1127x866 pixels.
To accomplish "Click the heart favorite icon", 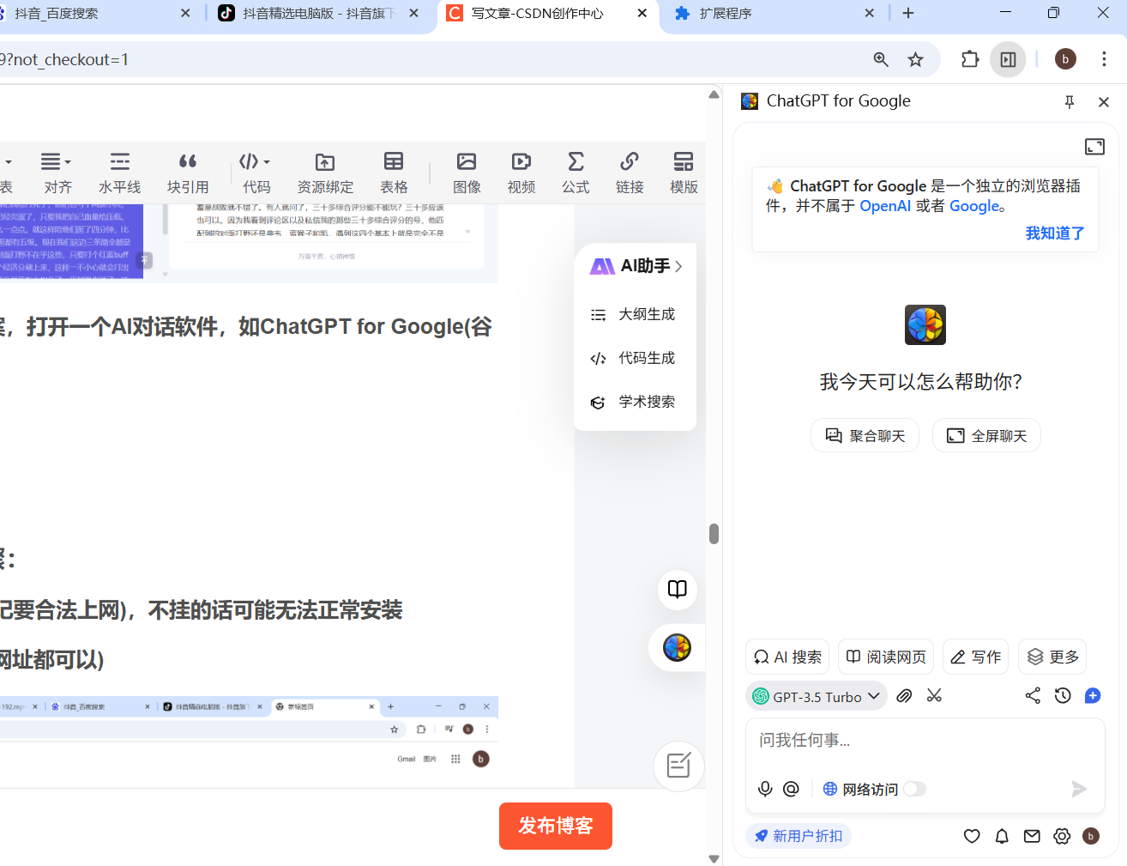I will 972,836.
